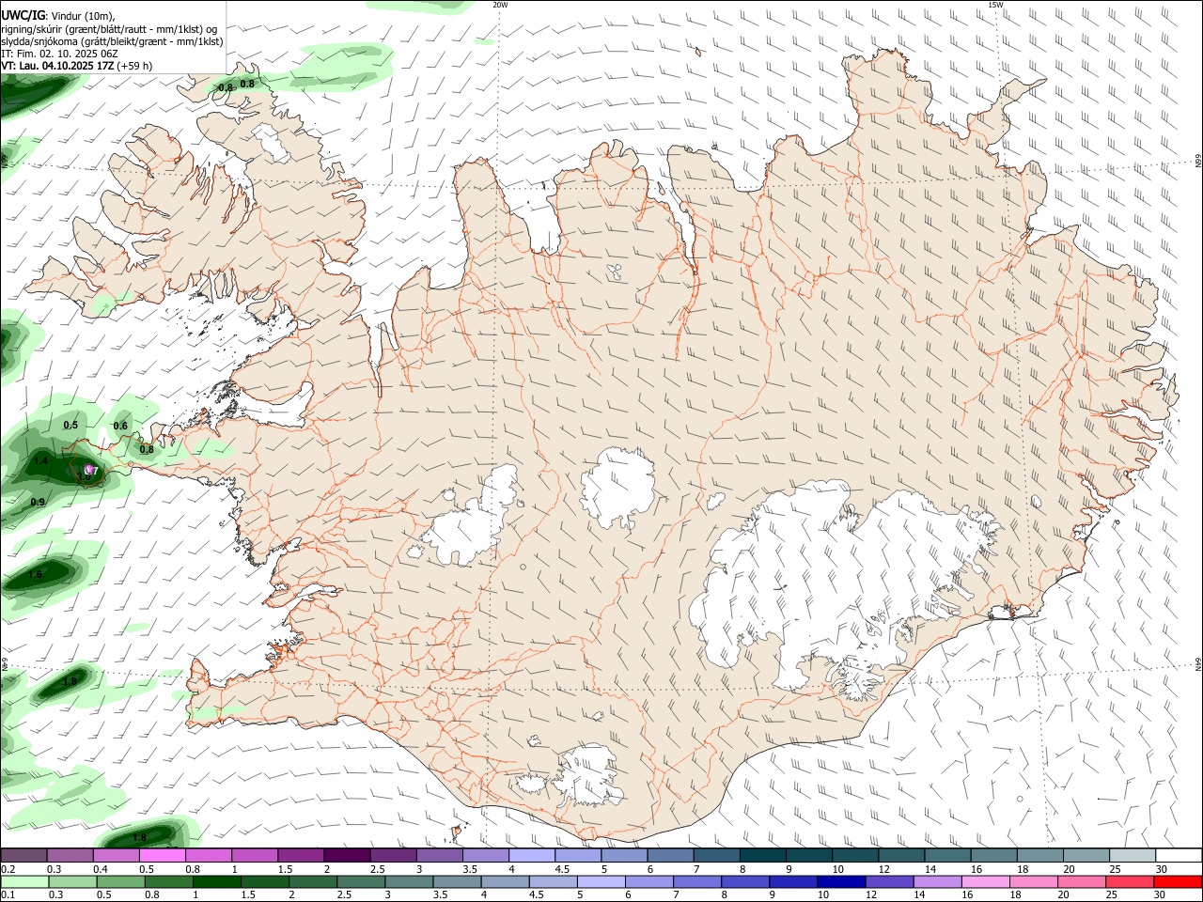Click the lower legend swatch labeled 6
1203x902 pixels.
648,881
